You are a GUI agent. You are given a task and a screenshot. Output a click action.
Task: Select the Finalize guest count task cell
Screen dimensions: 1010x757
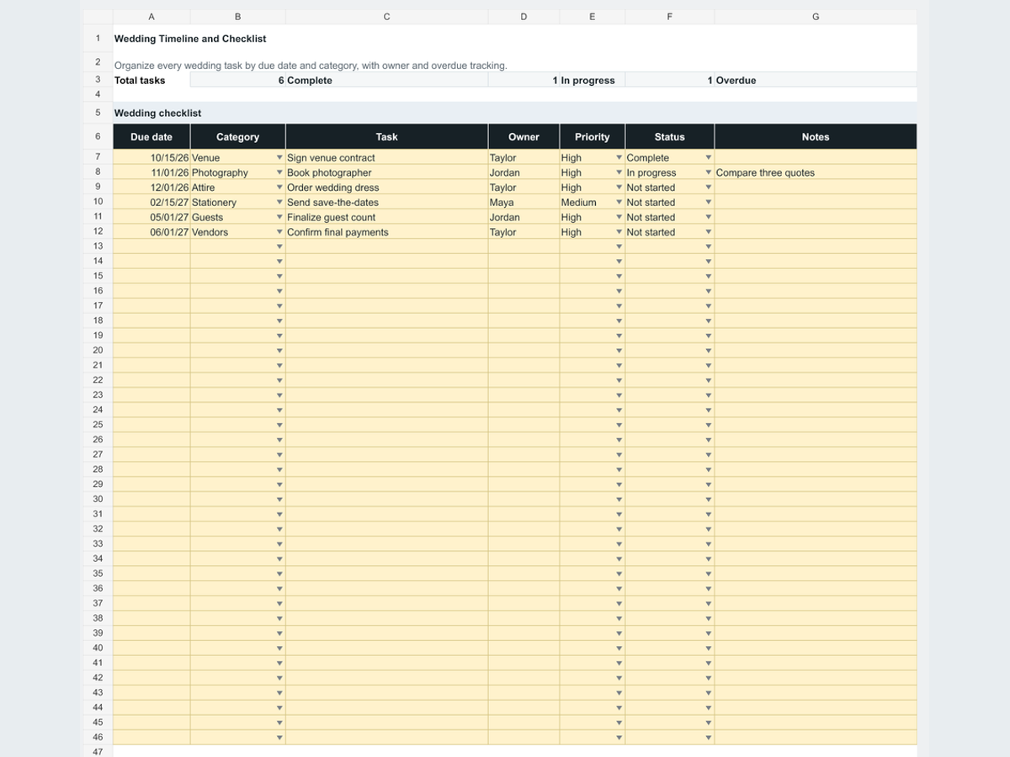[386, 218]
